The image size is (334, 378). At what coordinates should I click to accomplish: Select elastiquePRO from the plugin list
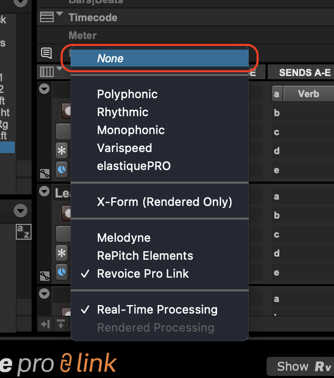pyautogui.click(x=134, y=166)
